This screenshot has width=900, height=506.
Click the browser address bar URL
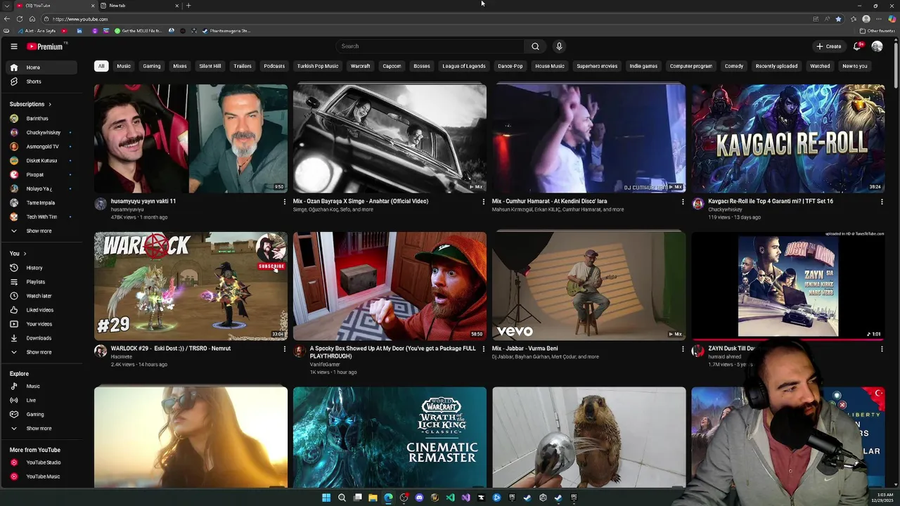[80, 19]
